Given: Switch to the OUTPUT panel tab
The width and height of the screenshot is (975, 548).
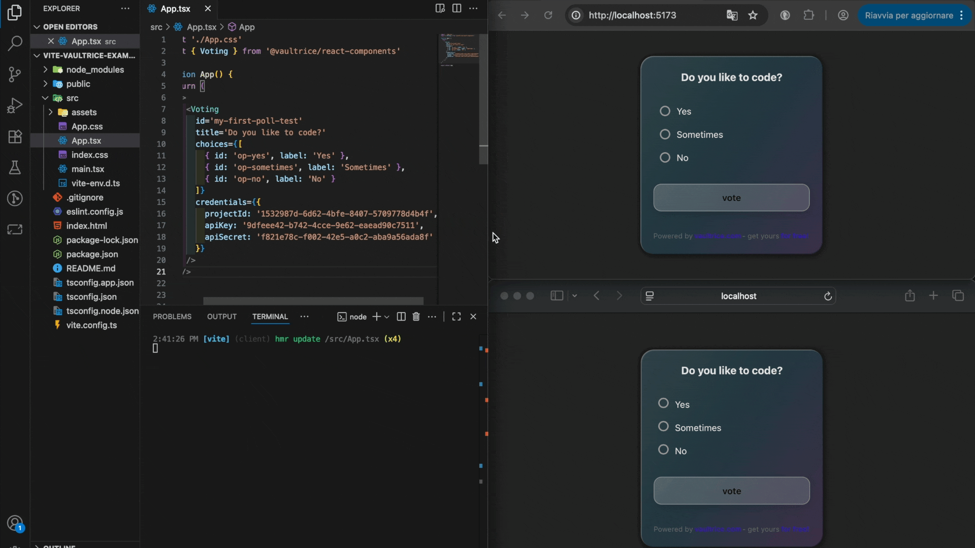Looking at the screenshot, I should [x=222, y=317].
